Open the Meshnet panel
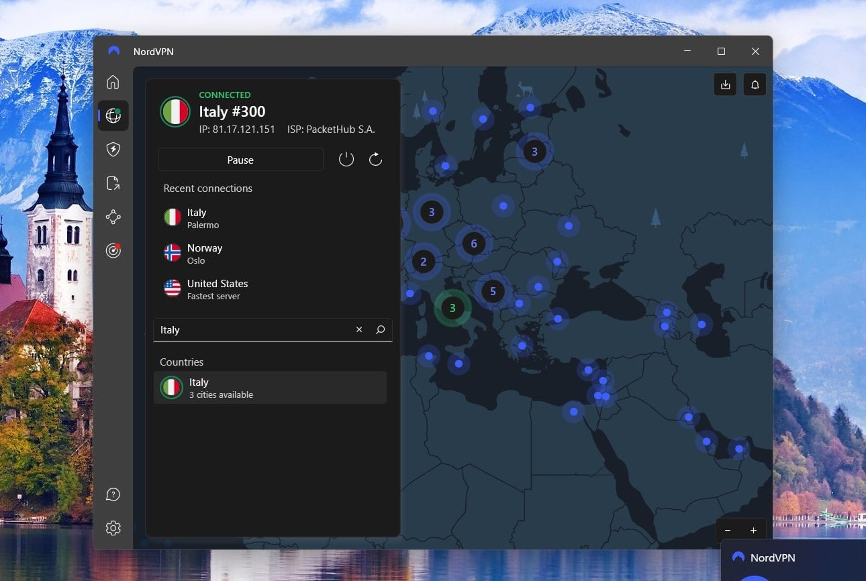This screenshot has width=866, height=581. (113, 216)
